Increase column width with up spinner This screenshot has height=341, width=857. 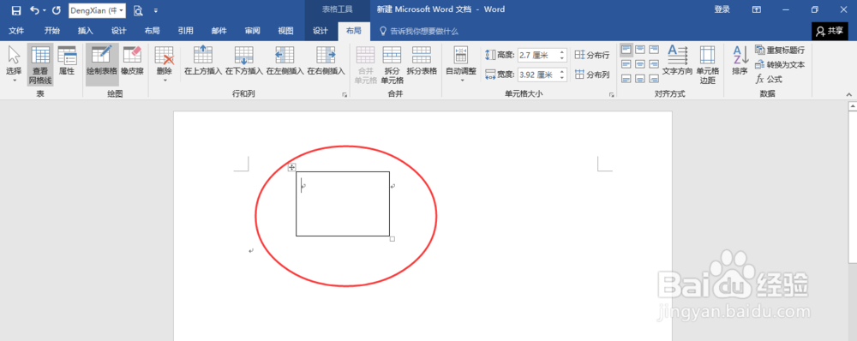click(562, 72)
